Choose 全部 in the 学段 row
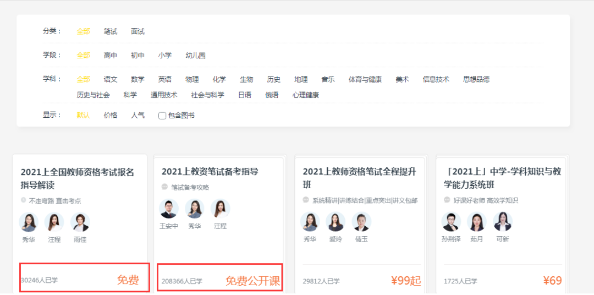The image size is (594, 295). click(x=83, y=56)
